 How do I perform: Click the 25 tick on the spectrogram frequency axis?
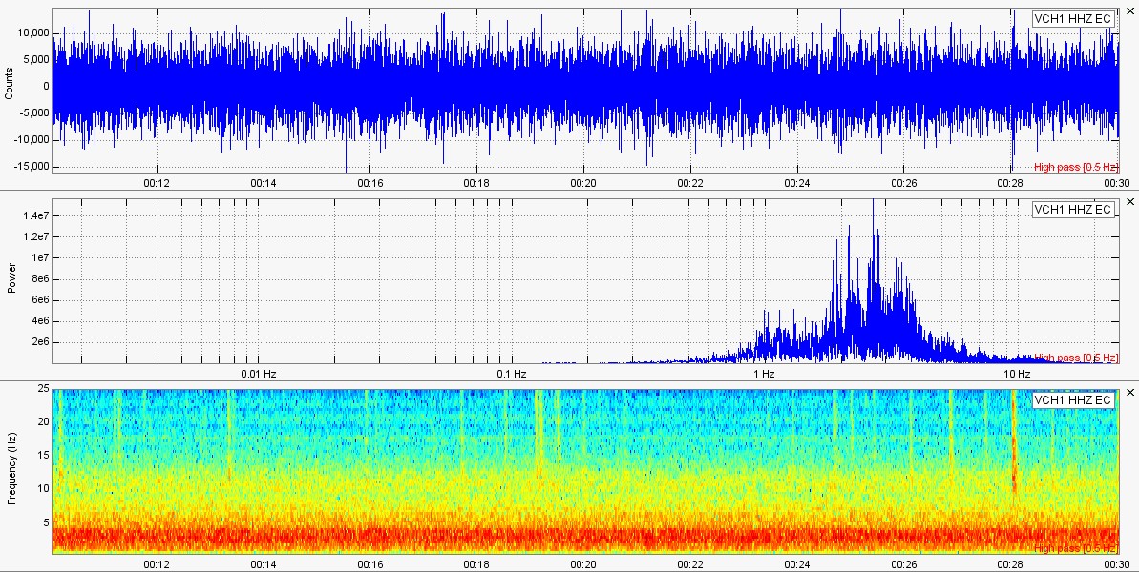(x=43, y=389)
